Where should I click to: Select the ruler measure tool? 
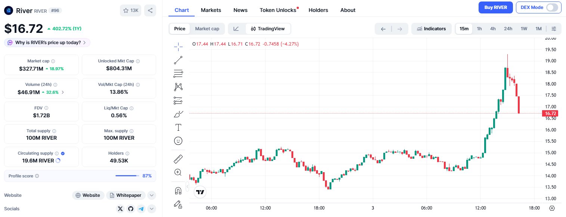178,159
